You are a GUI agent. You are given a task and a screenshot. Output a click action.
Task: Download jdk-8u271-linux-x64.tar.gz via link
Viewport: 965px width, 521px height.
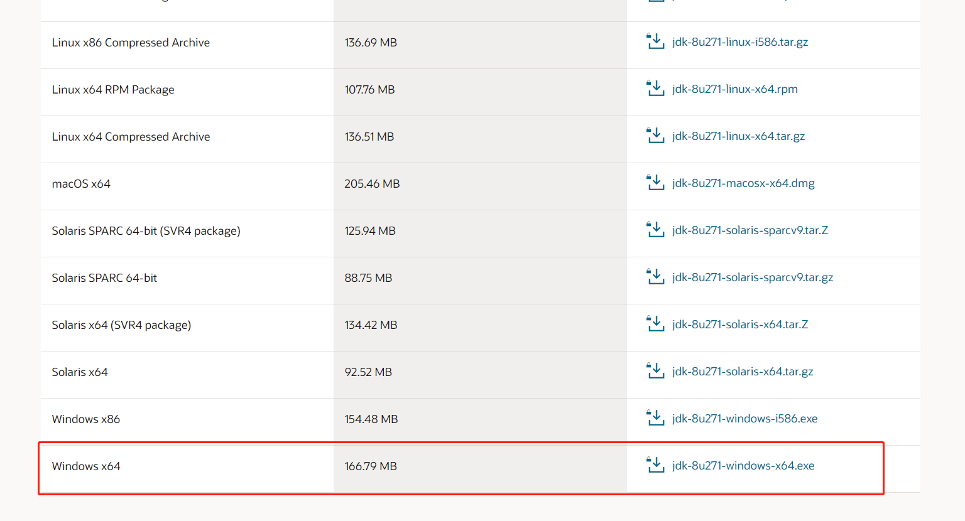pyautogui.click(x=738, y=136)
